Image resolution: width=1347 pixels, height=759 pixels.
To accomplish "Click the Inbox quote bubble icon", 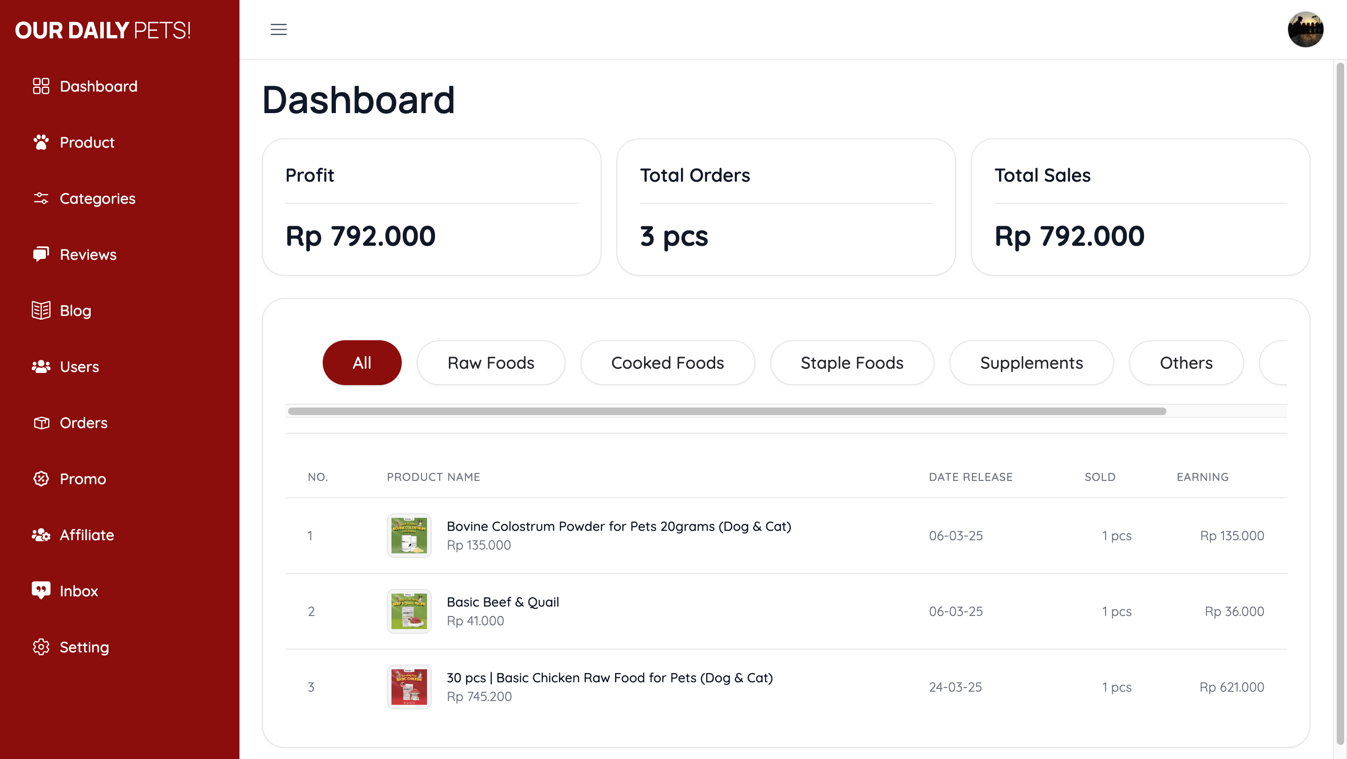I will (41, 591).
